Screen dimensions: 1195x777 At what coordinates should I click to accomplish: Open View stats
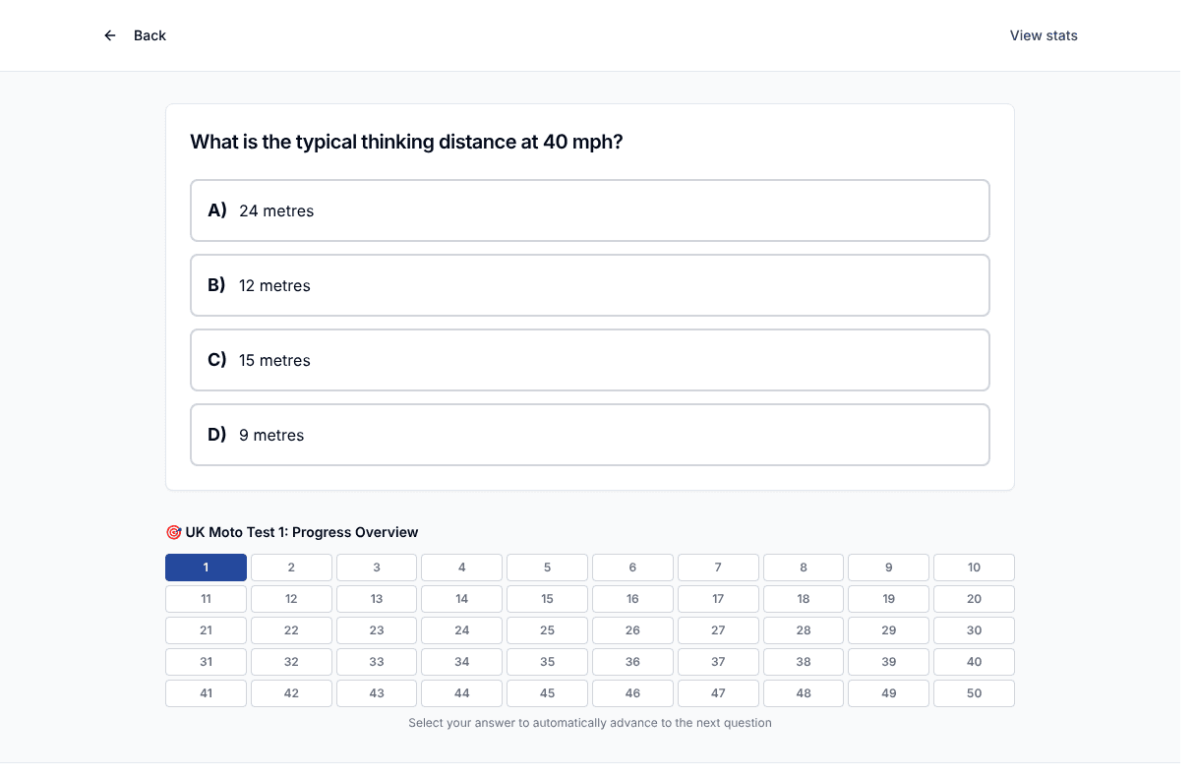[x=1044, y=35]
